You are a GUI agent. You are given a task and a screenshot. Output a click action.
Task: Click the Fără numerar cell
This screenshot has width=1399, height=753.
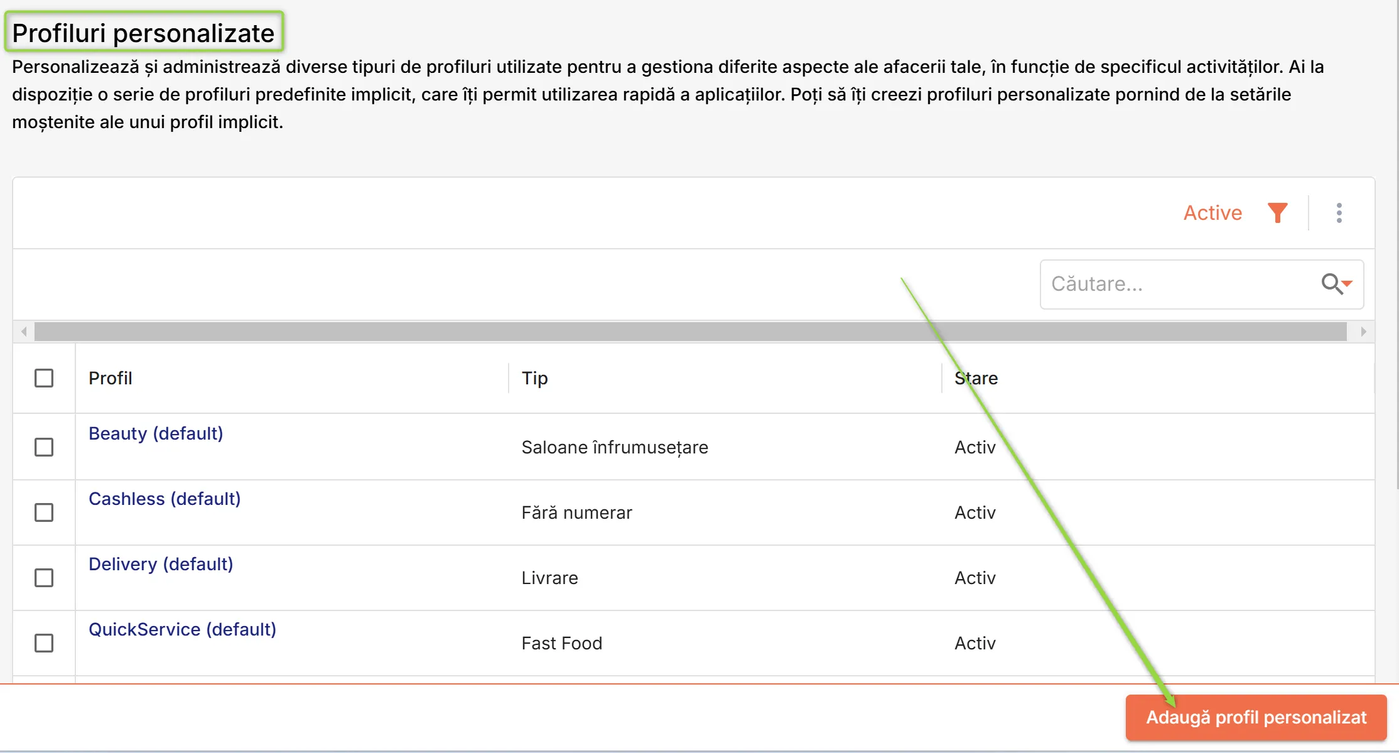coord(576,512)
